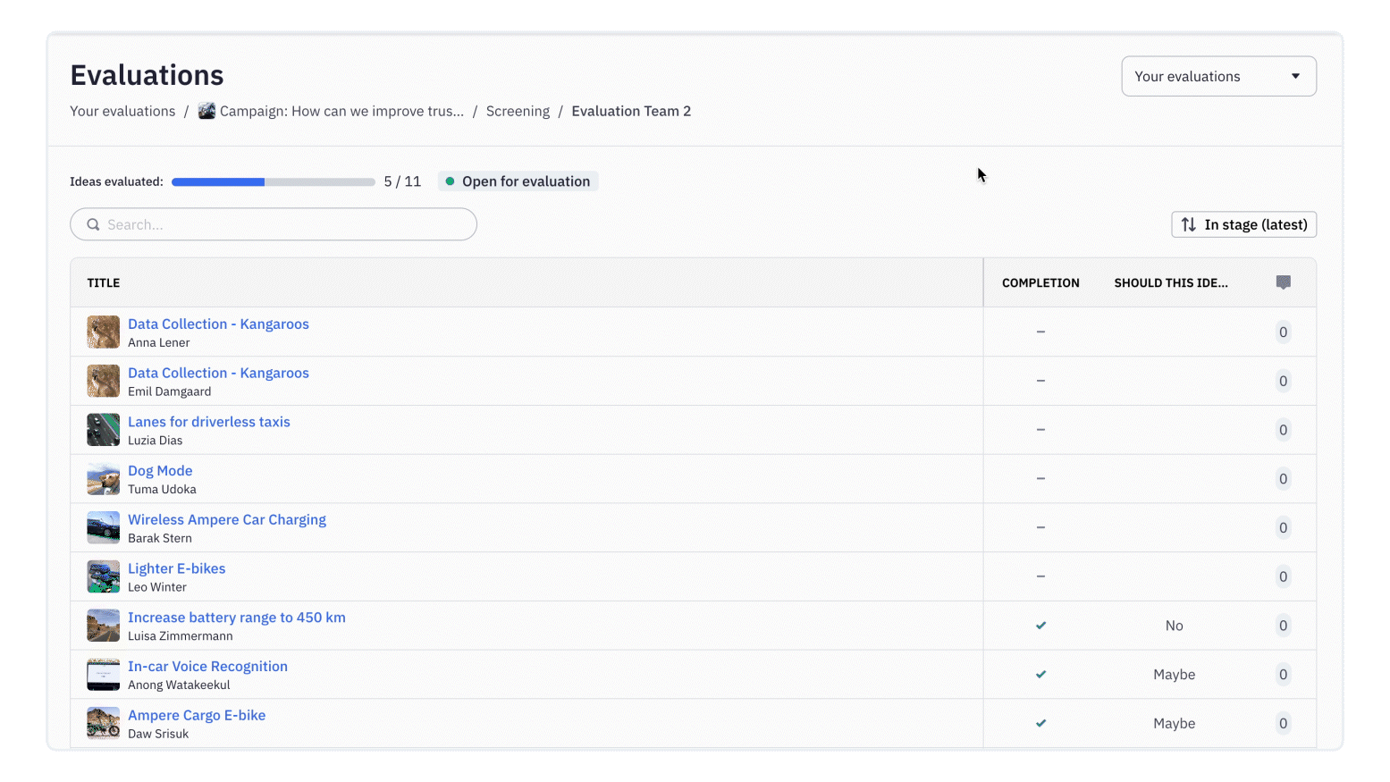Click into the Search field
1390x782 pixels.
[x=286, y=224]
